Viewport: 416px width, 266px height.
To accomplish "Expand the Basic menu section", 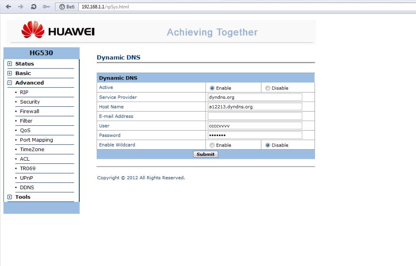I will tap(10, 73).
